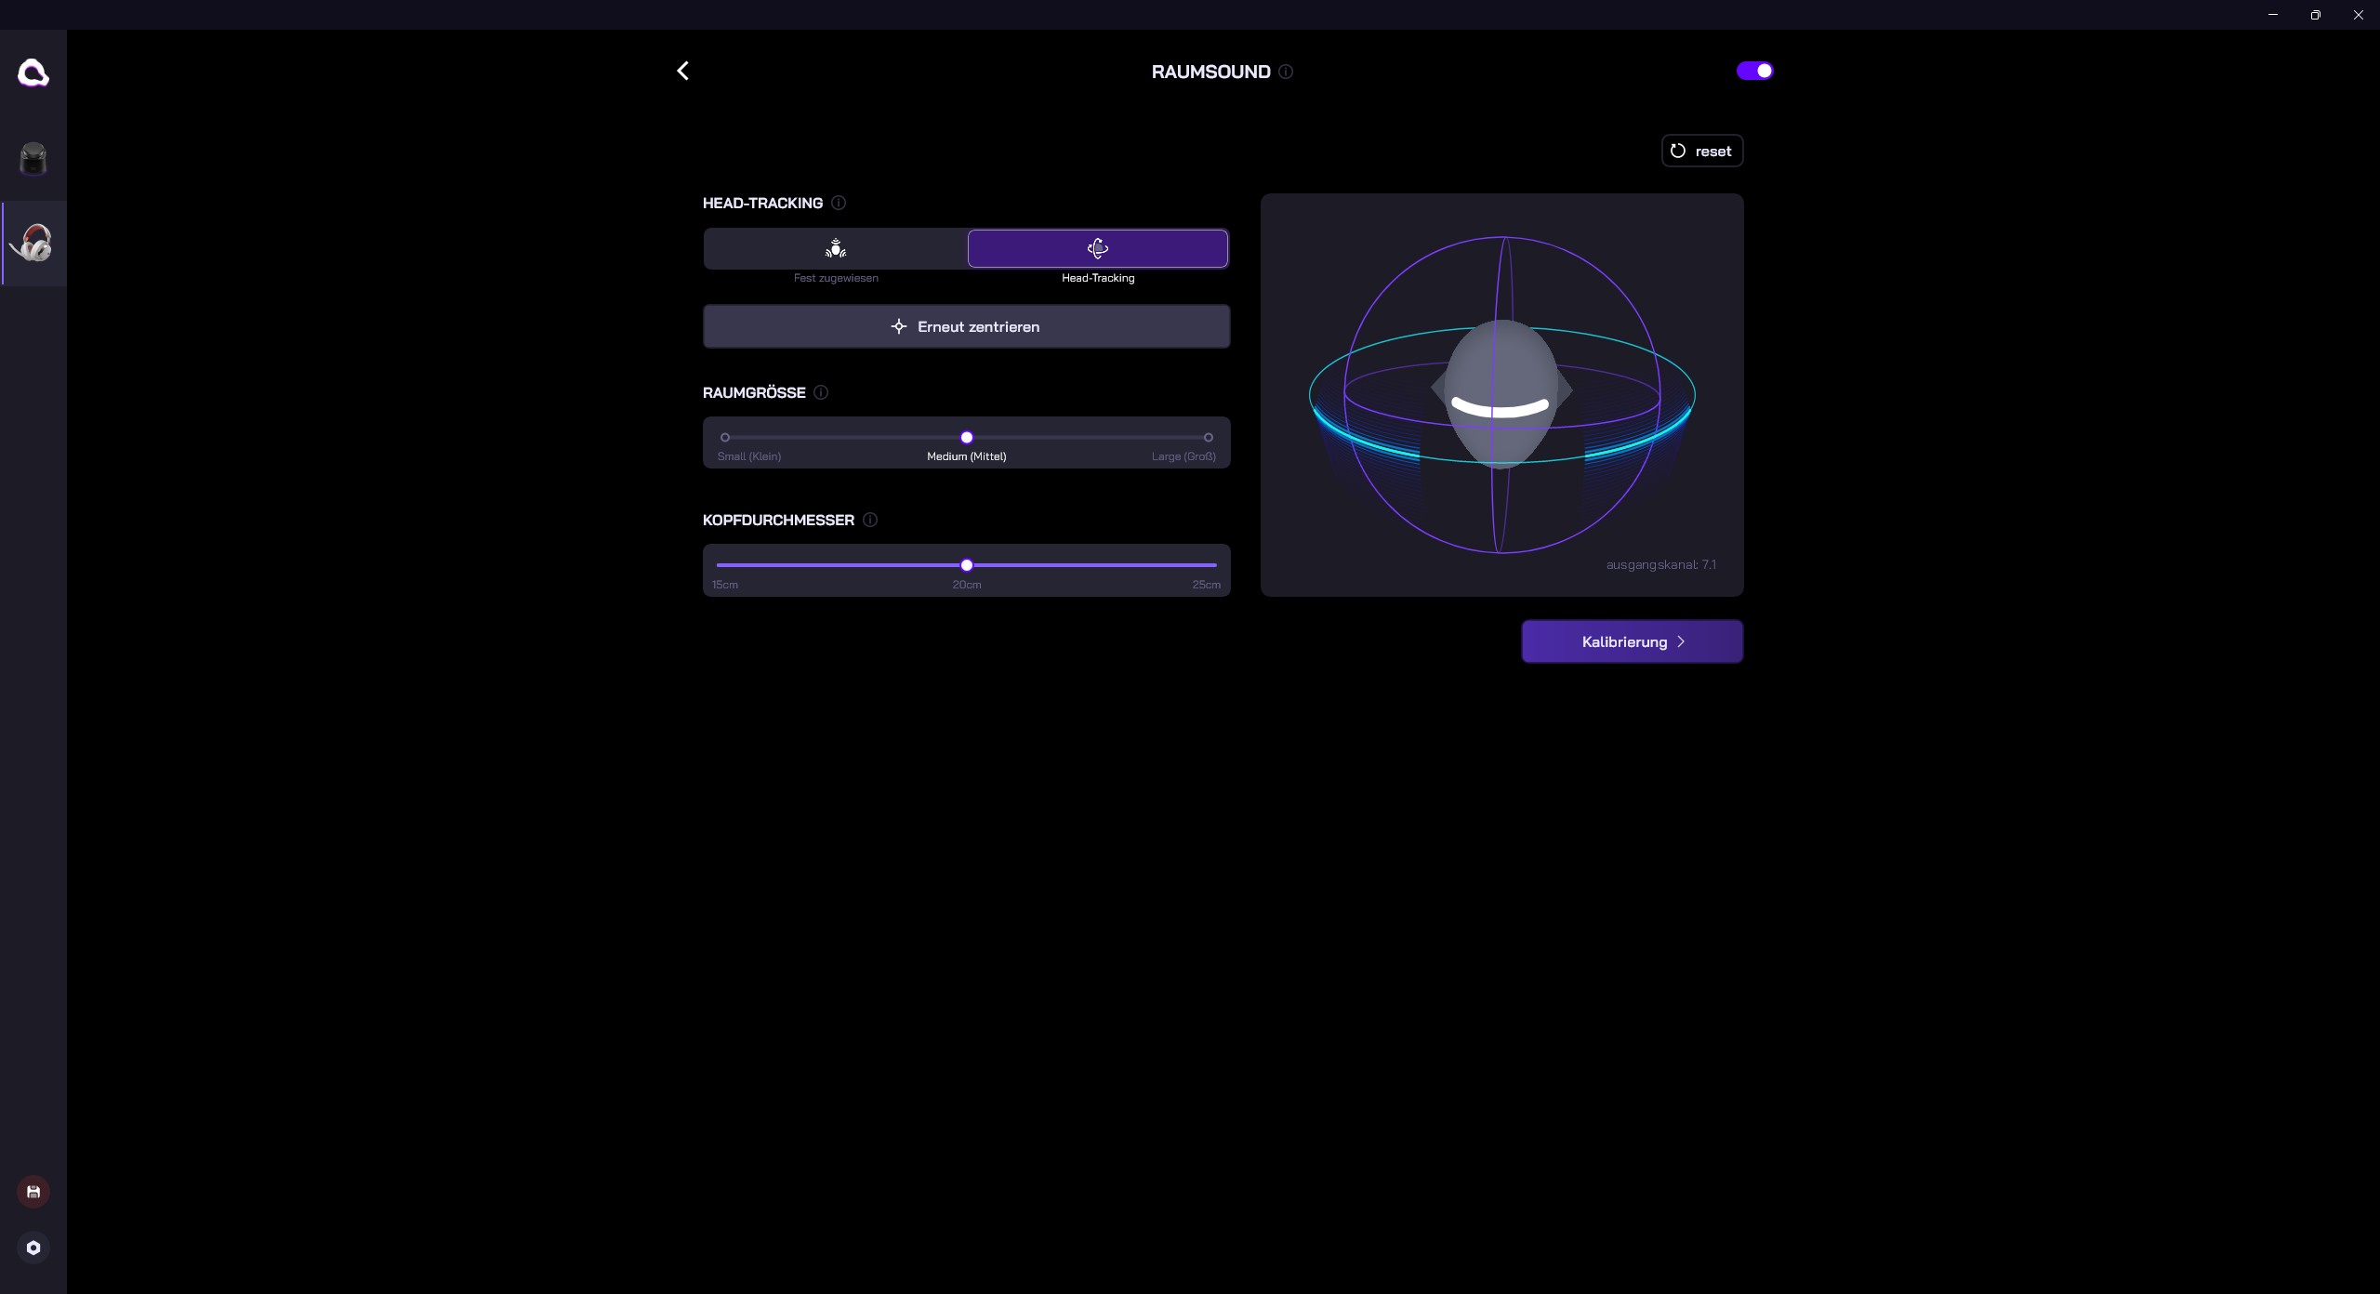
Task: Open Head-Tracking info icon
Action: (839, 203)
